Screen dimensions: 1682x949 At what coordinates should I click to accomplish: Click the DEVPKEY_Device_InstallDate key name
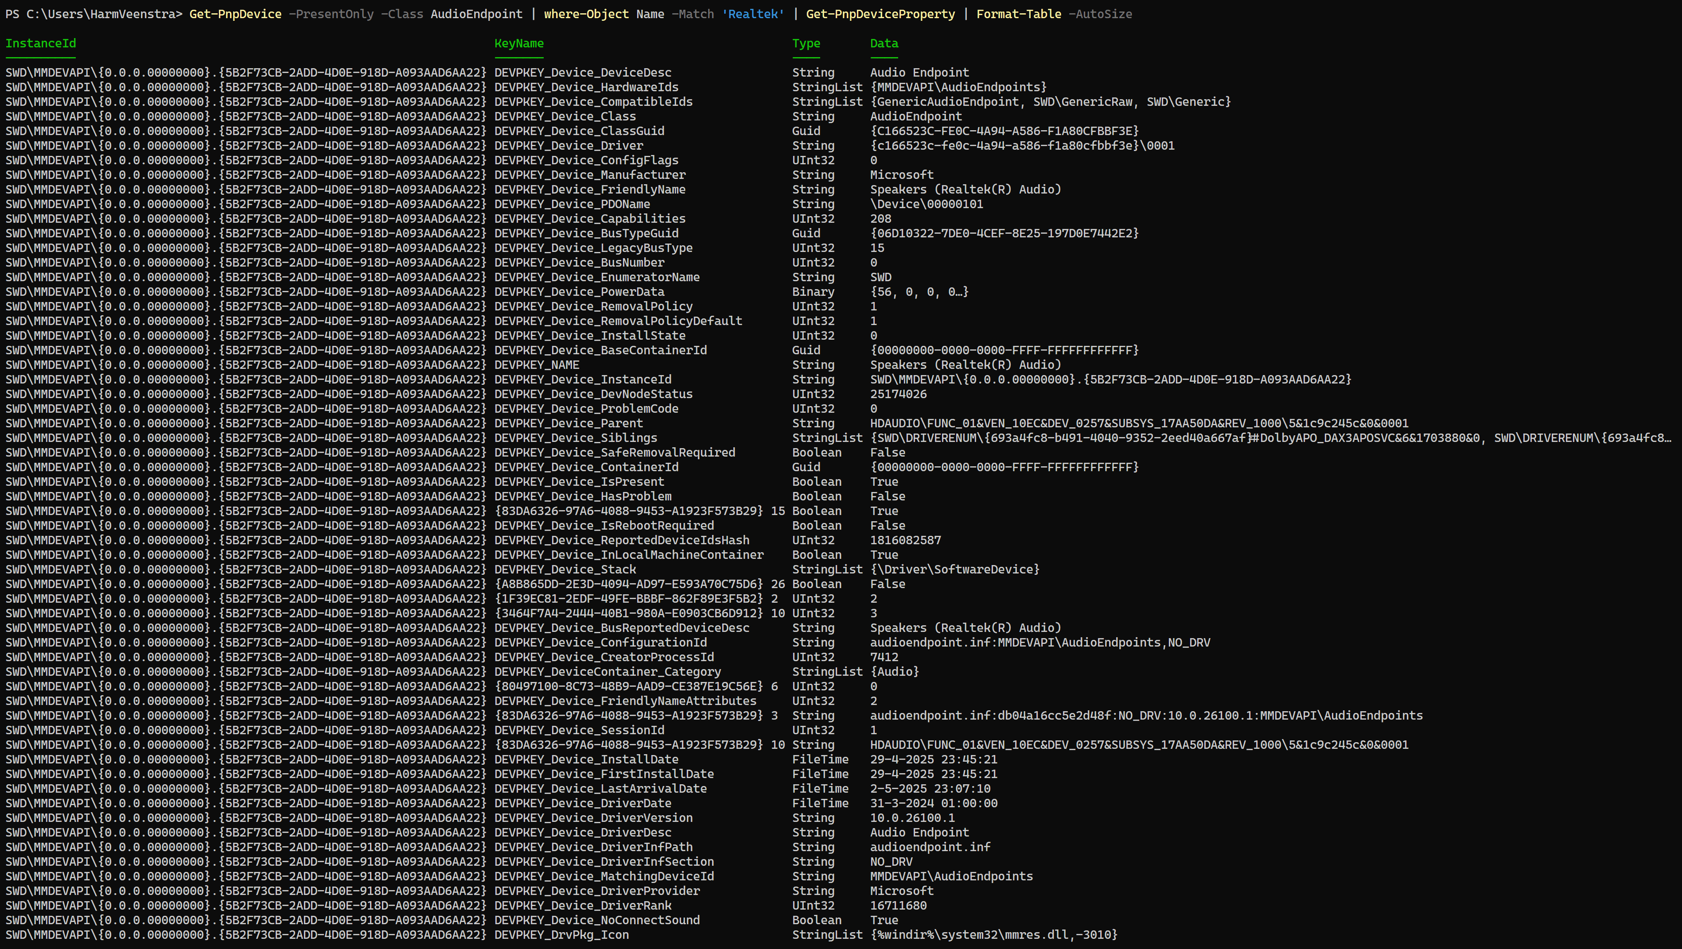586,759
